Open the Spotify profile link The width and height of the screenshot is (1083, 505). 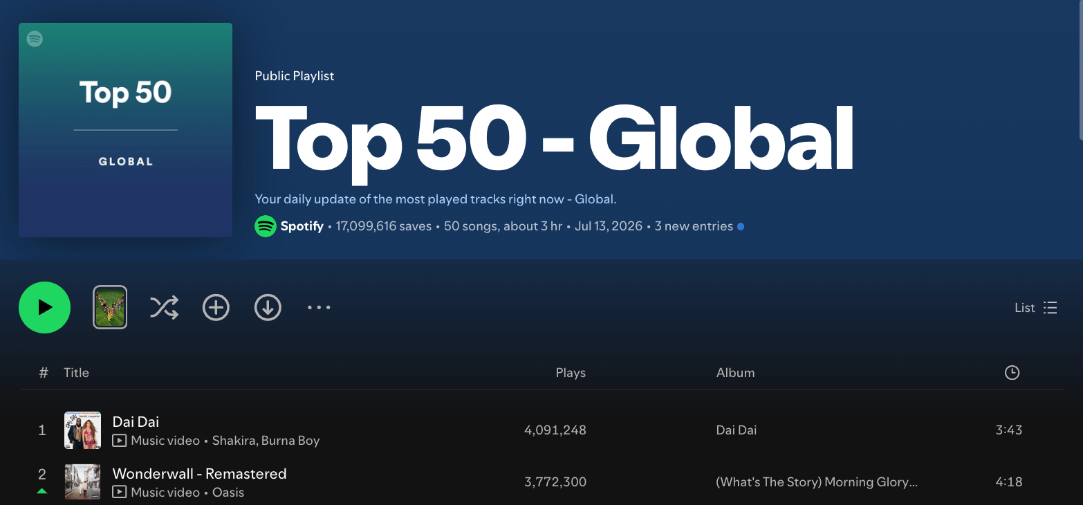302,226
